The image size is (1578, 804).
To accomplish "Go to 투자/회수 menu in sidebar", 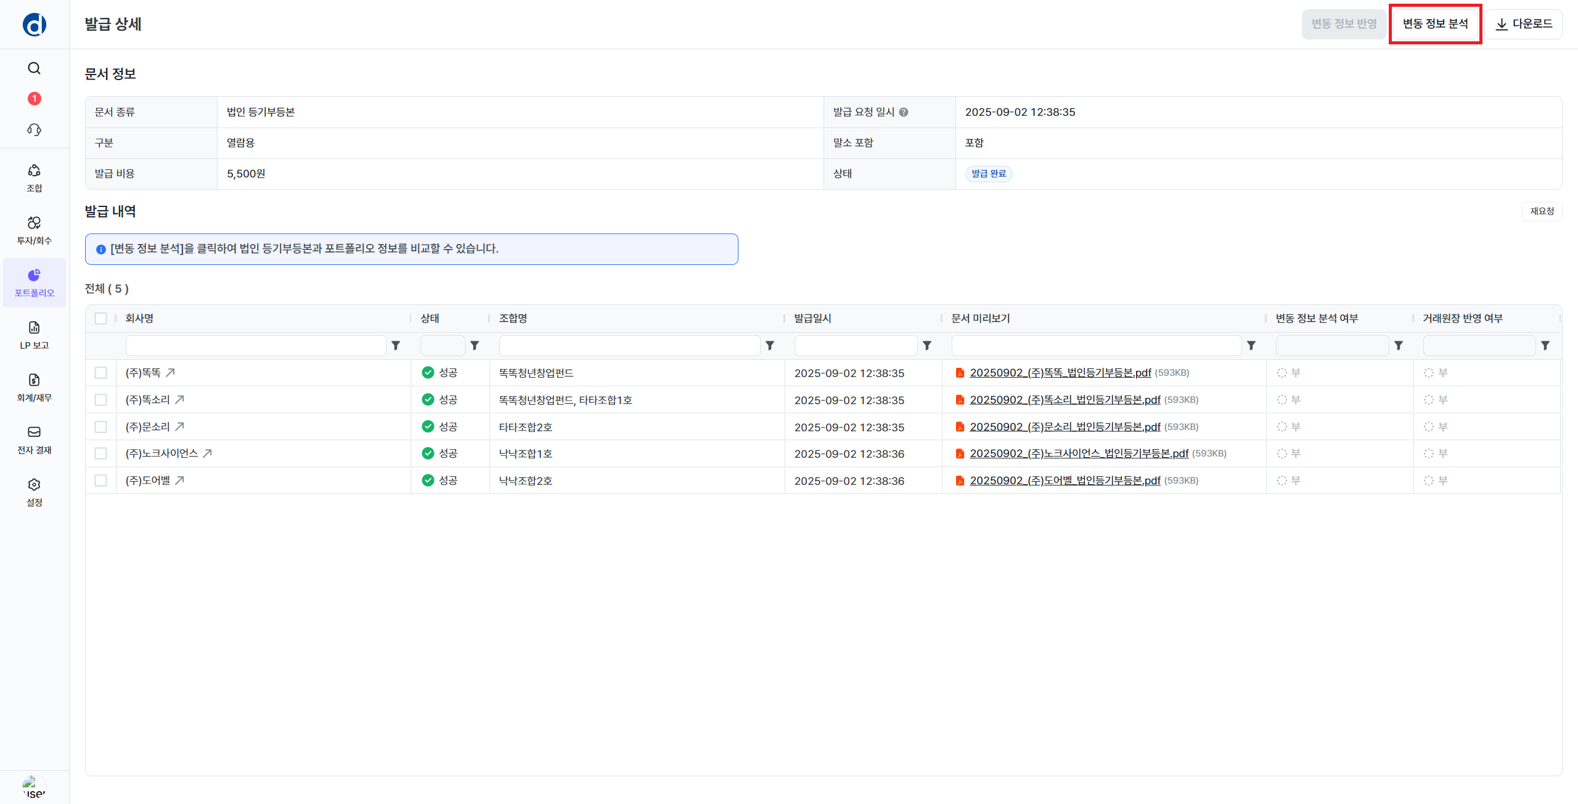I will (35, 230).
